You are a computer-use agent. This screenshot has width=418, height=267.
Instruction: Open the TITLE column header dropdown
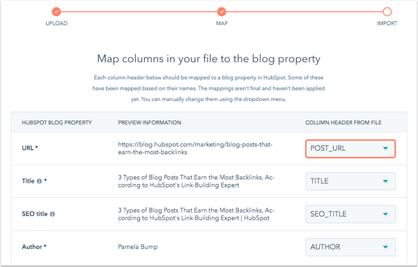[x=350, y=181]
